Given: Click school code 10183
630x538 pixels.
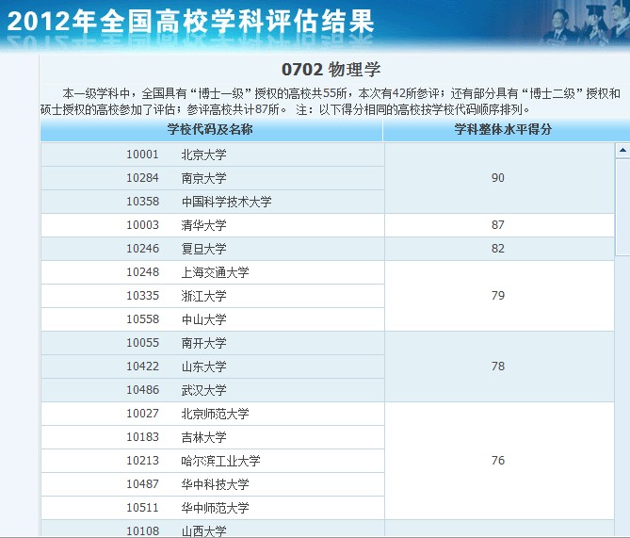Looking at the screenshot, I should click(x=142, y=437).
